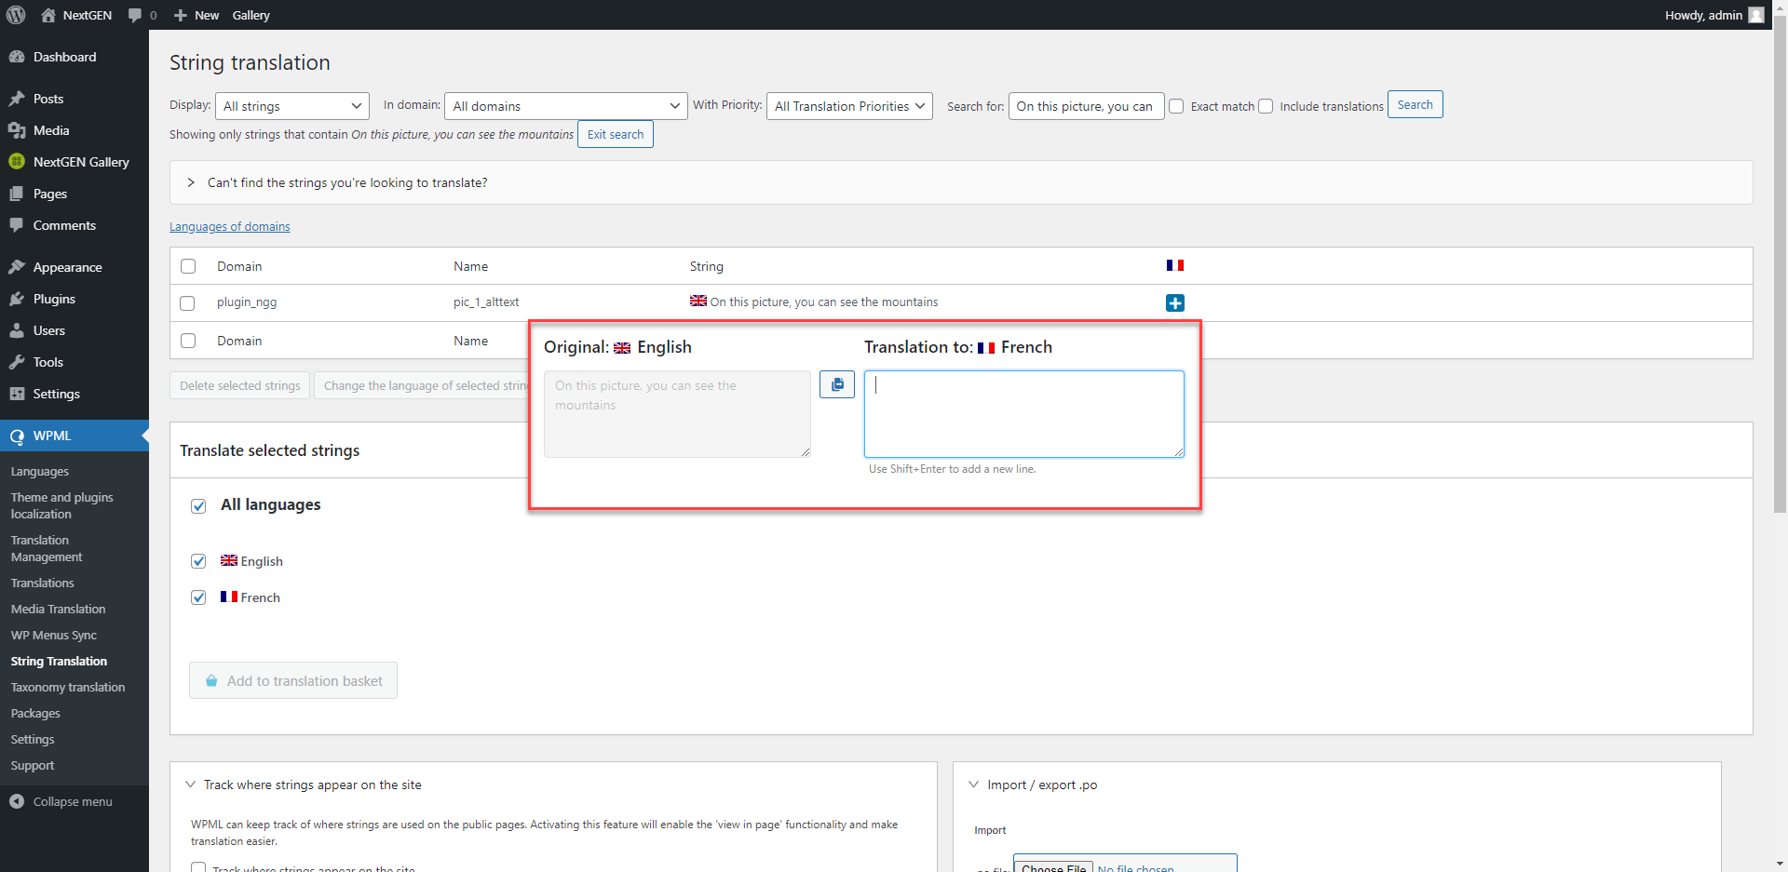Click the Pages icon in sidebar

coord(17,194)
